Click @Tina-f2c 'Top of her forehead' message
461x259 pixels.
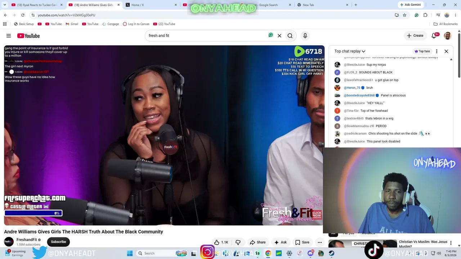[x=374, y=111]
